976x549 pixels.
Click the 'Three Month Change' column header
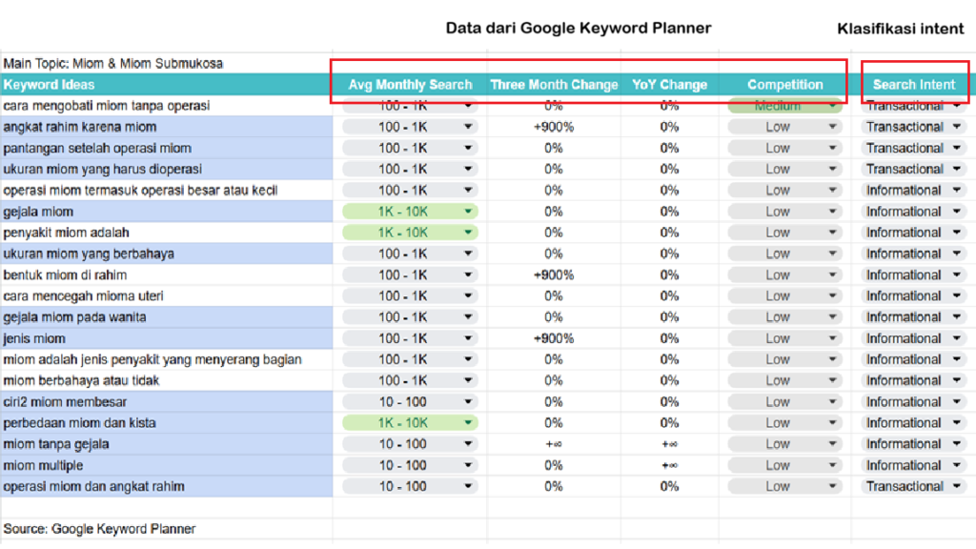pyautogui.click(x=554, y=85)
